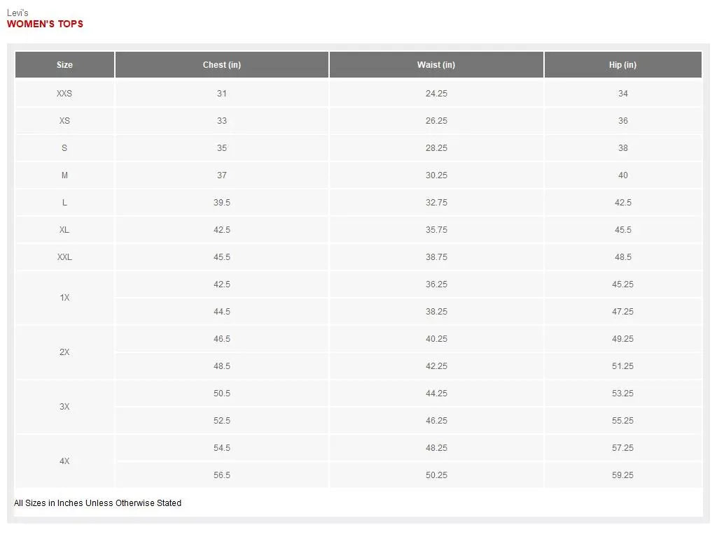The width and height of the screenshot is (717, 534).
Task: Select the 4X size cell
Action: [64, 461]
